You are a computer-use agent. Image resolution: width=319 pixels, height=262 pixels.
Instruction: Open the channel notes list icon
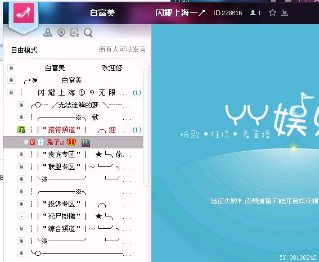74,33
